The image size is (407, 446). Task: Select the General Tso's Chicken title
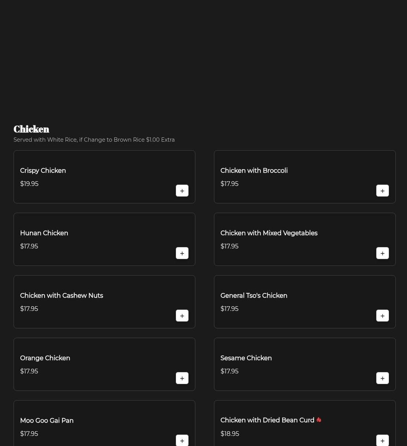tap(254, 295)
